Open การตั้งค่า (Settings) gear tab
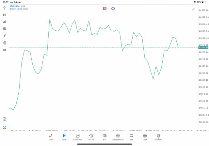 (158, 137)
